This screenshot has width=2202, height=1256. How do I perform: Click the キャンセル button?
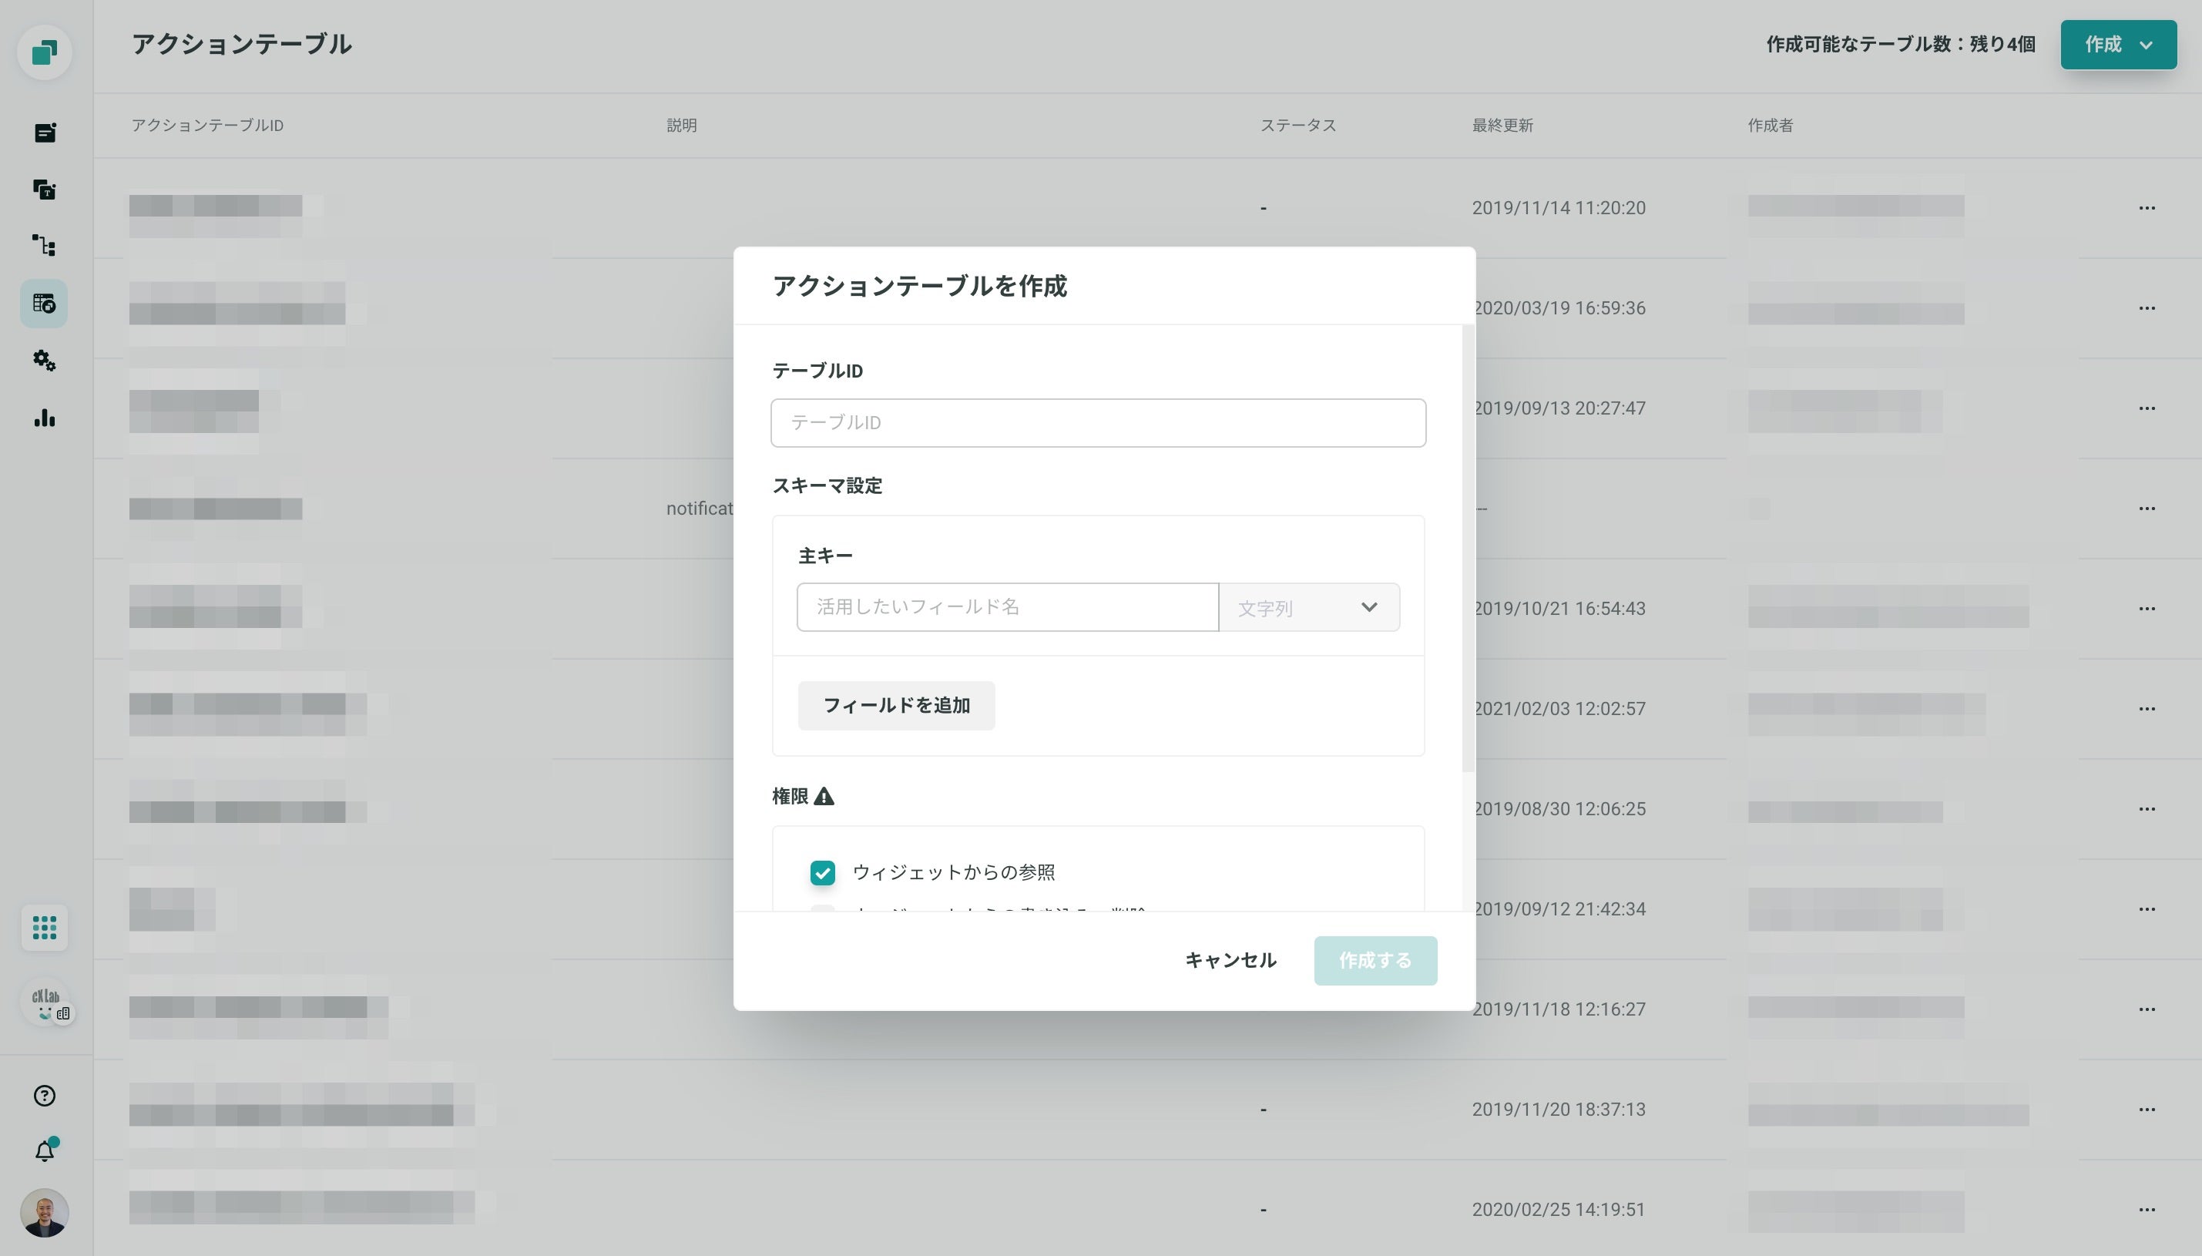tap(1230, 960)
